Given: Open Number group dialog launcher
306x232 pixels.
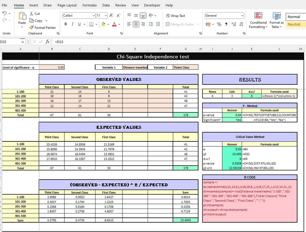Looking at the screenshot, I should point(244,34).
